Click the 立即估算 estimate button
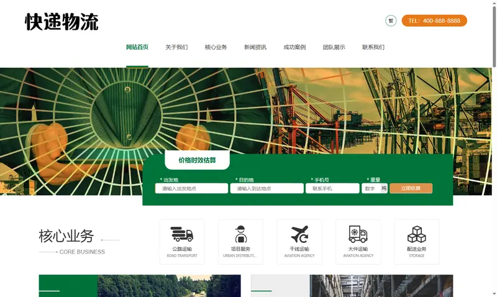497x297 pixels. coord(411,188)
